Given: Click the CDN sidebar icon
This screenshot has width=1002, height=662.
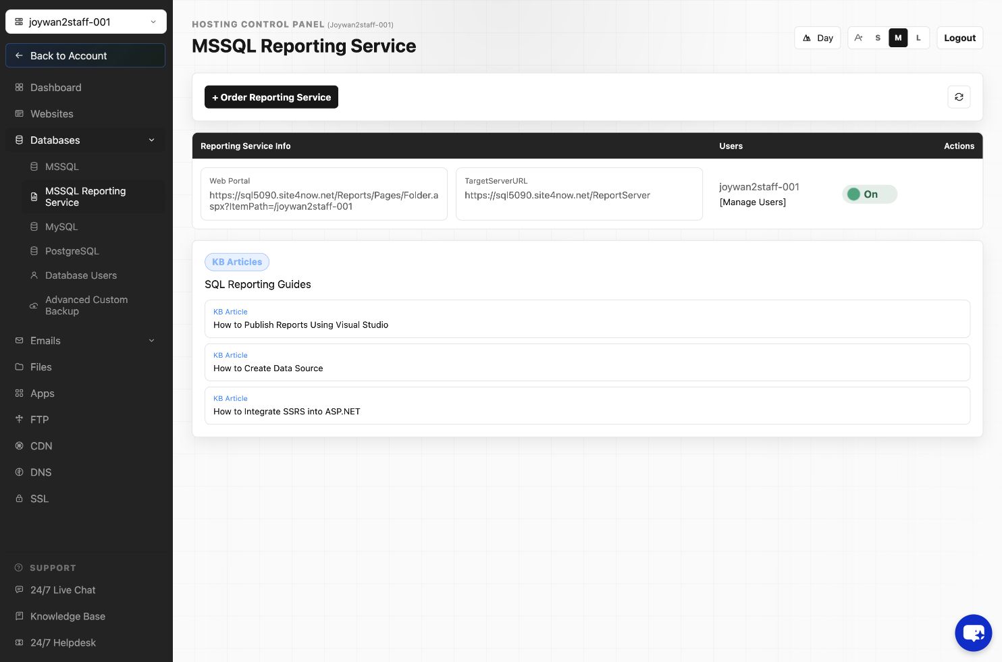Looking at the screenshot, I should [x=19, y=446].
